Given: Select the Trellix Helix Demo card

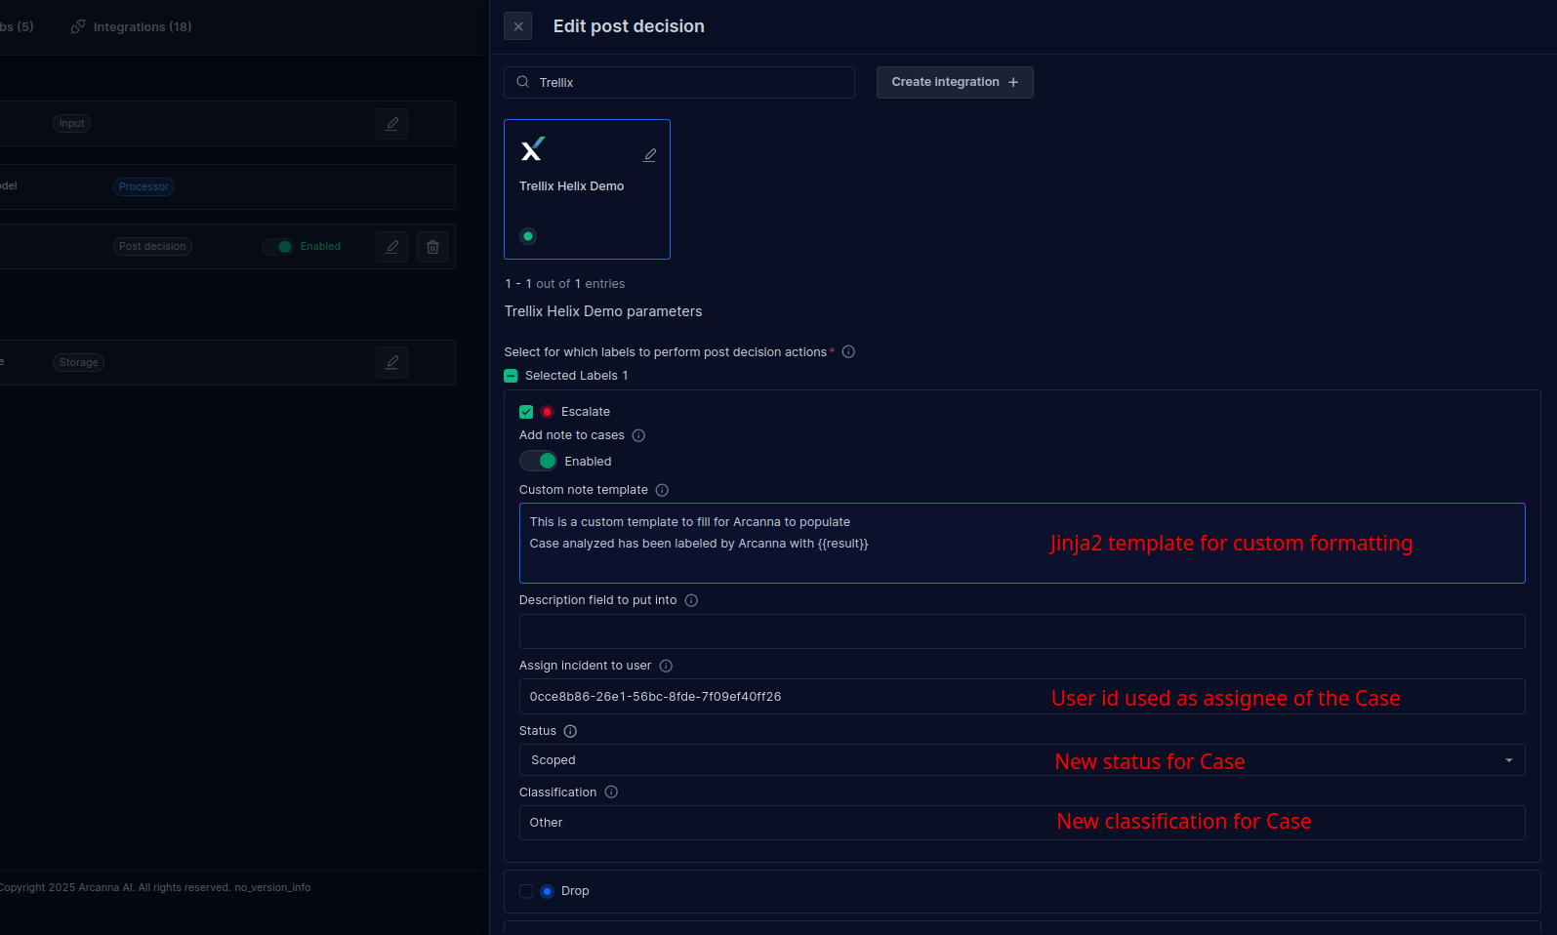Looking at the screenshot, I should point(587,189).
